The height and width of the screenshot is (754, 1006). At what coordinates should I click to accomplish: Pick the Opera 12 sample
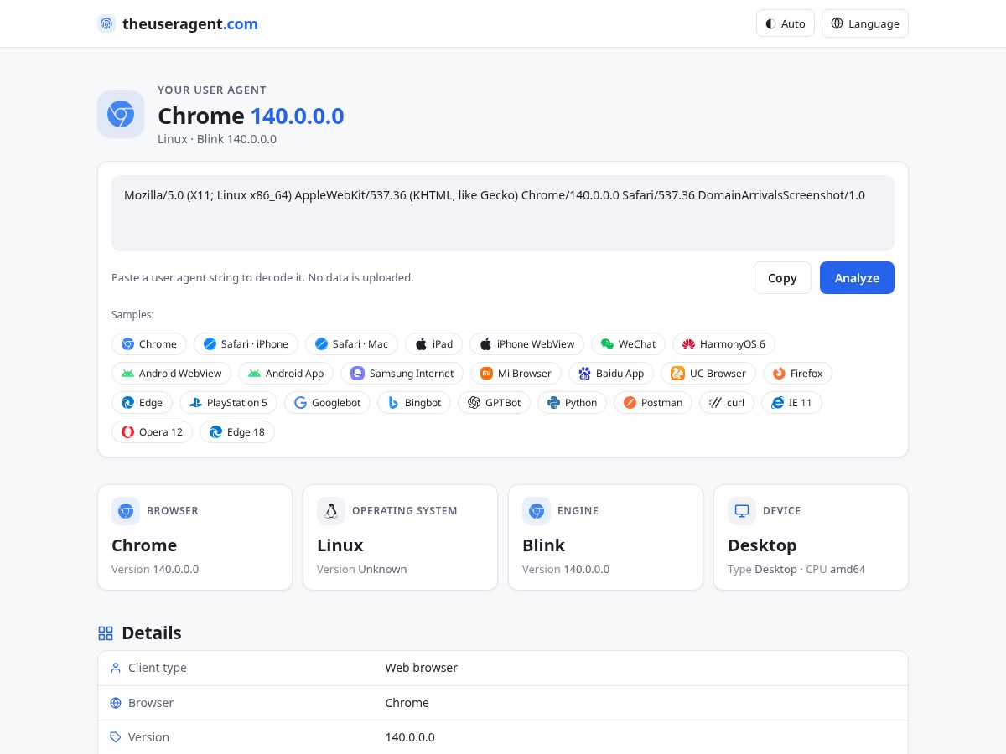pos(152,432)
